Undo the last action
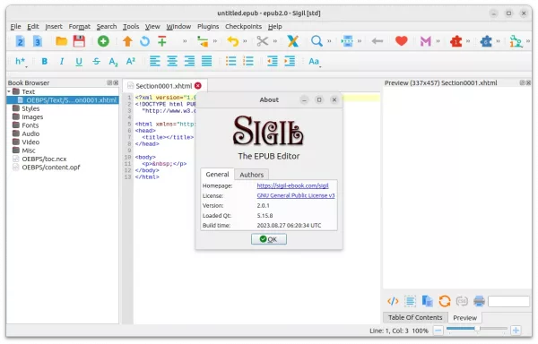This screenshot has height=344, width=538. pyautogui.click(x=233, y=41)
